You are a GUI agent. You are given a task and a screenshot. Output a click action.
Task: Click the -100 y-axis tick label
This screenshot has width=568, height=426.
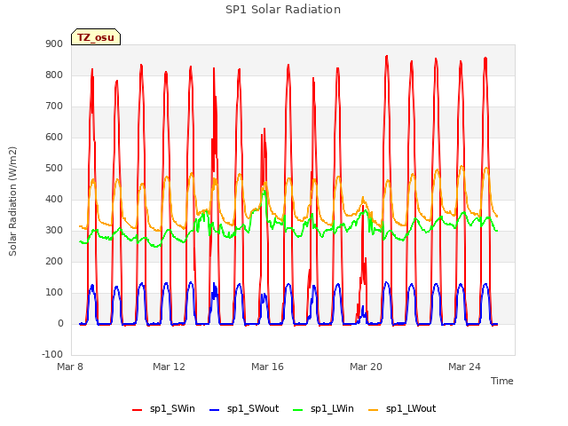(x=52, y=354)
